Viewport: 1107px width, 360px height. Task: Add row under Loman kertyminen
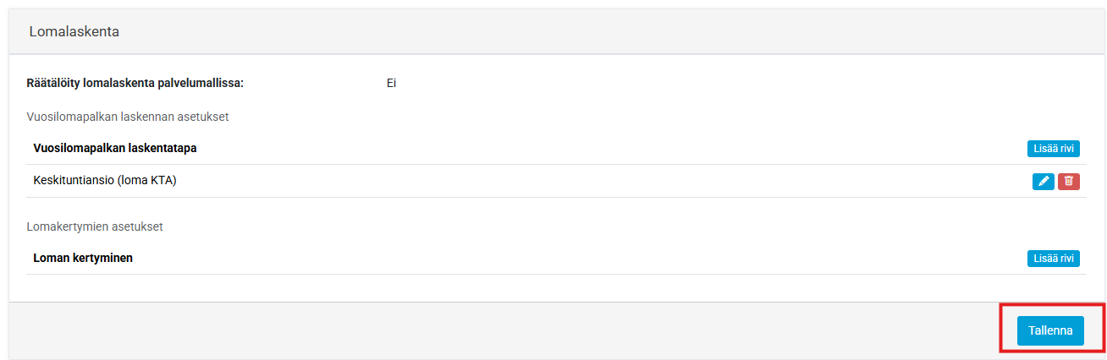click(x=1054, y=259)
